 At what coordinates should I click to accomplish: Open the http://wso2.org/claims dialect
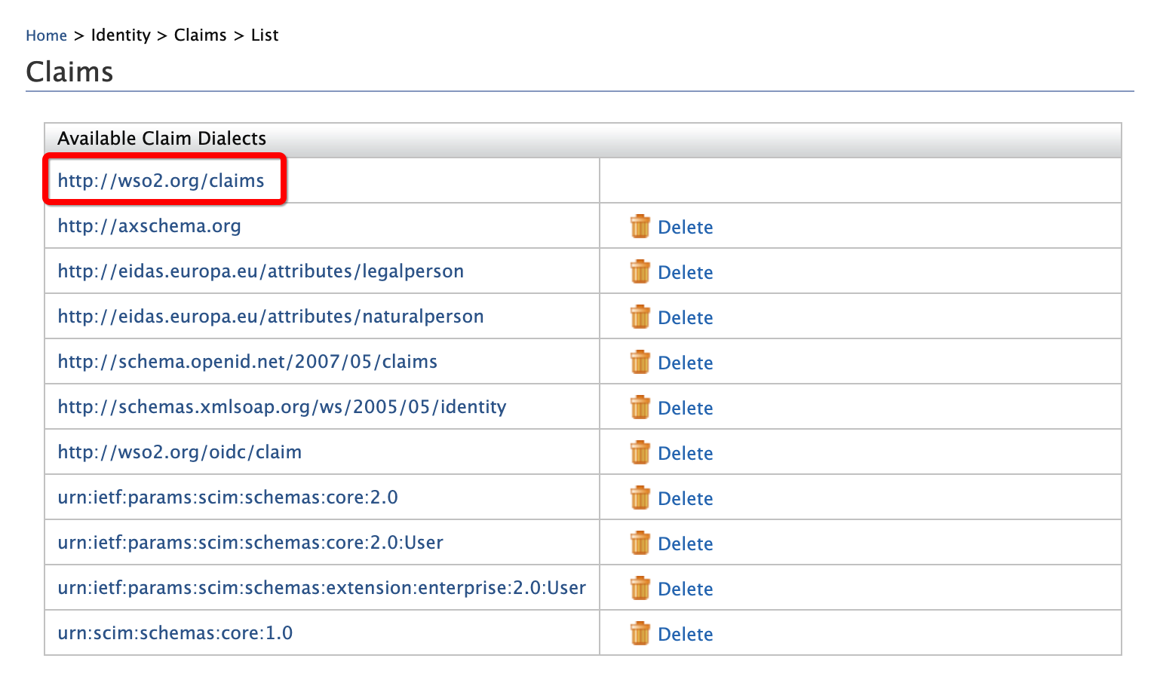coord(161,181)
